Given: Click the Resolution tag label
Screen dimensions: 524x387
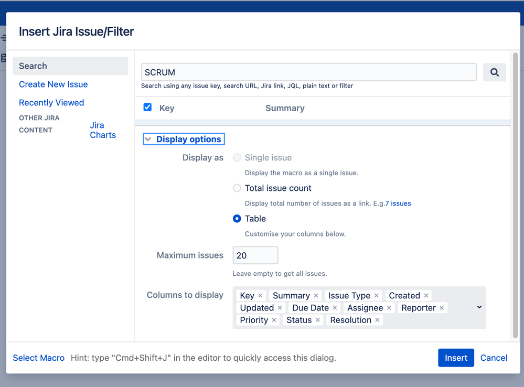Looking at the screenshot, I should click(350, 320).
